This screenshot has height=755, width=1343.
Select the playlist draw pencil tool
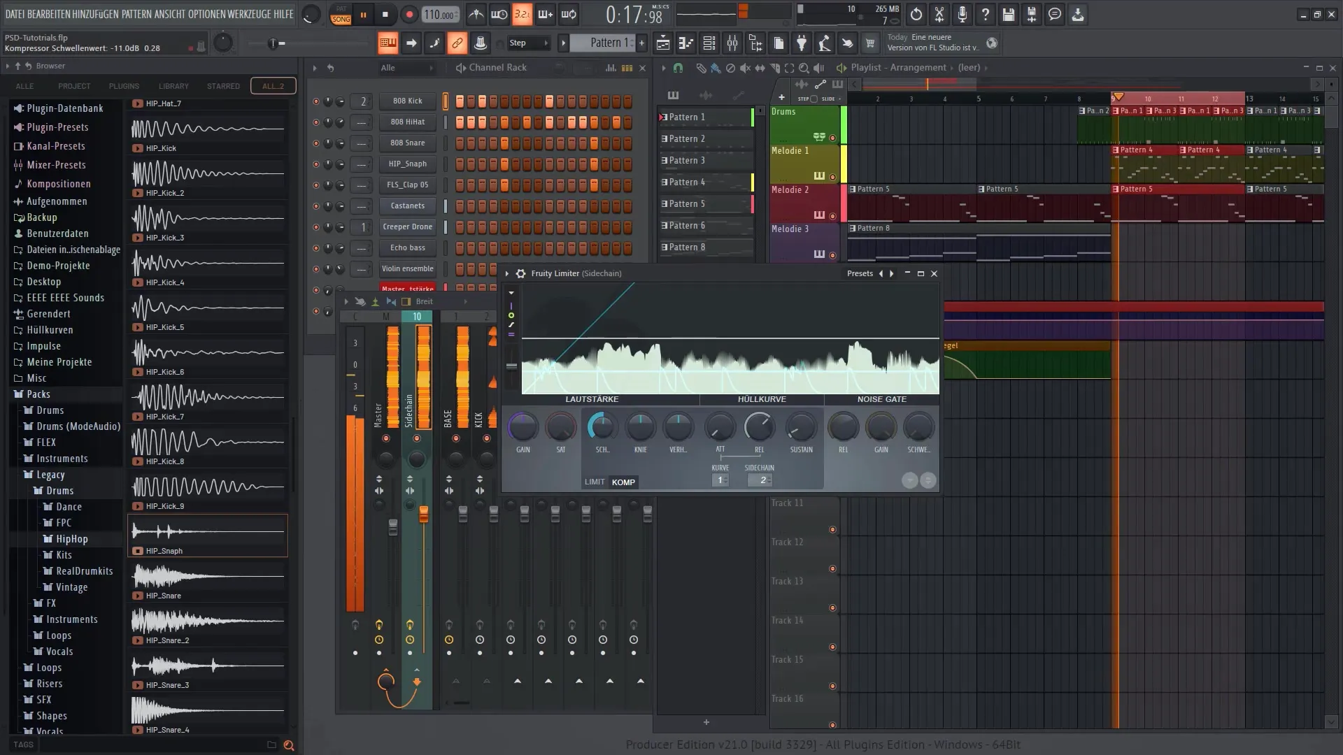pyautogui.click(x=701, y=68)
